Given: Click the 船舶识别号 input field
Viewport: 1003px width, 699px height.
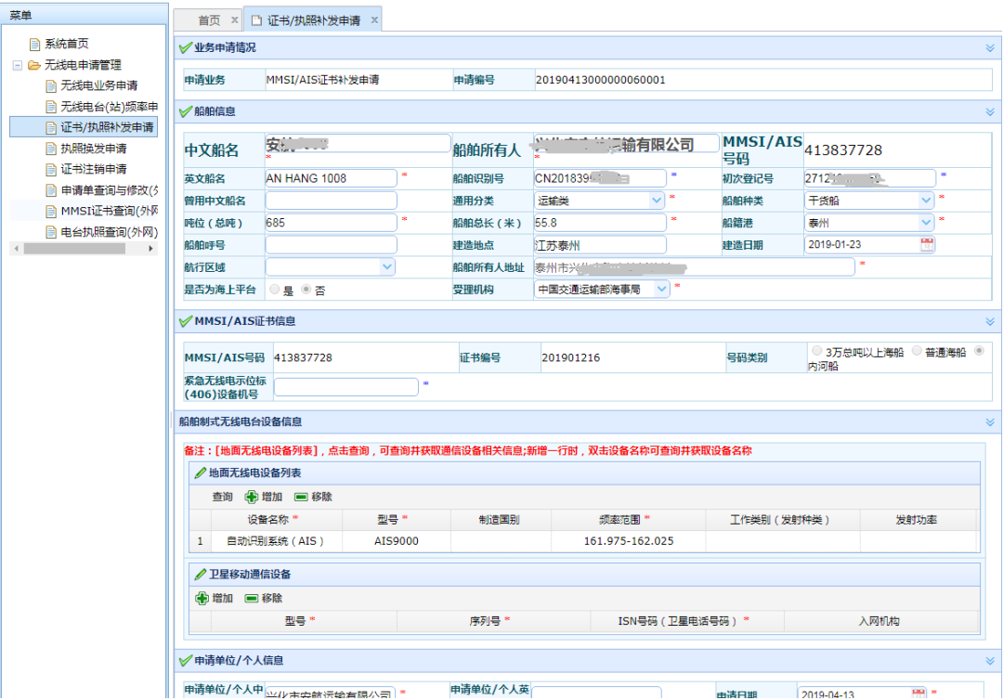Looking at the screenshot, I should point(600,178).
